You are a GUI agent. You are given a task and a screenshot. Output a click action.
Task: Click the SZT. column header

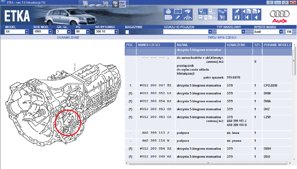258,45
